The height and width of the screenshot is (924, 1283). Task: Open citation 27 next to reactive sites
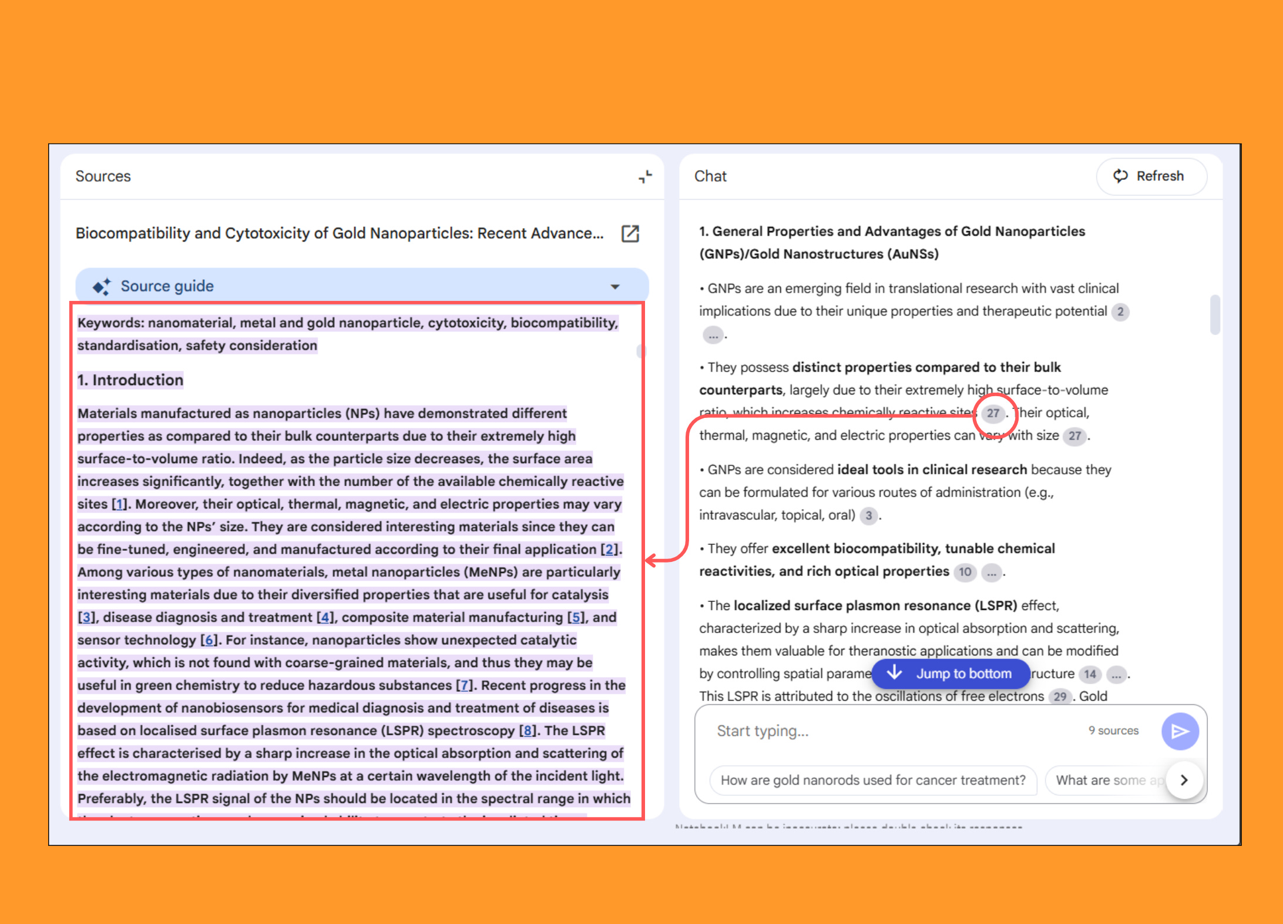pyautogui.click(x=993, y=413)
